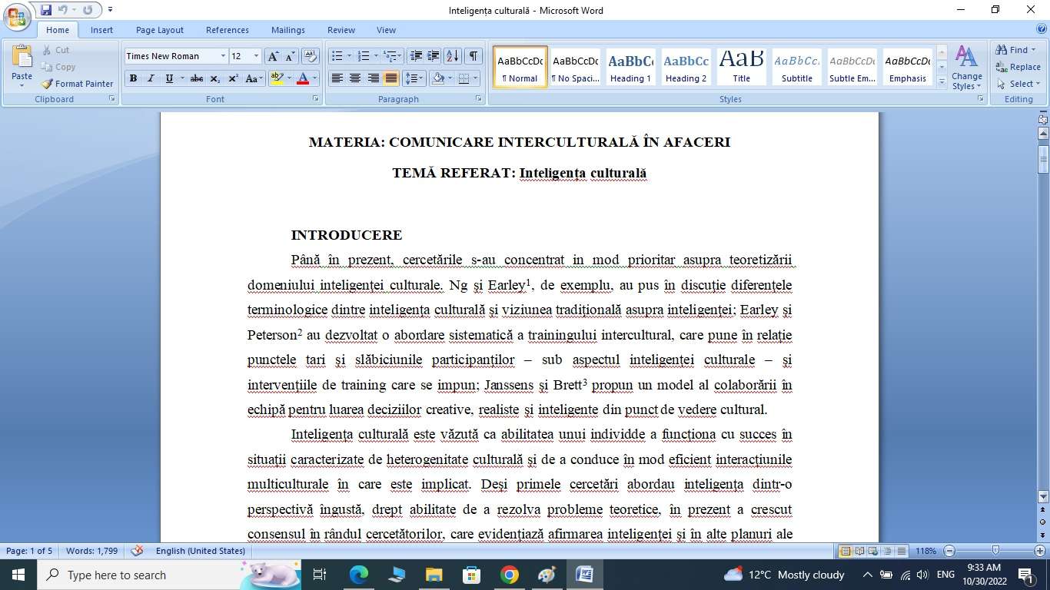The width and height of the screenshot is (1050, 590).
Task: Click the Format Painter brush icon
Action: (47, 84)
